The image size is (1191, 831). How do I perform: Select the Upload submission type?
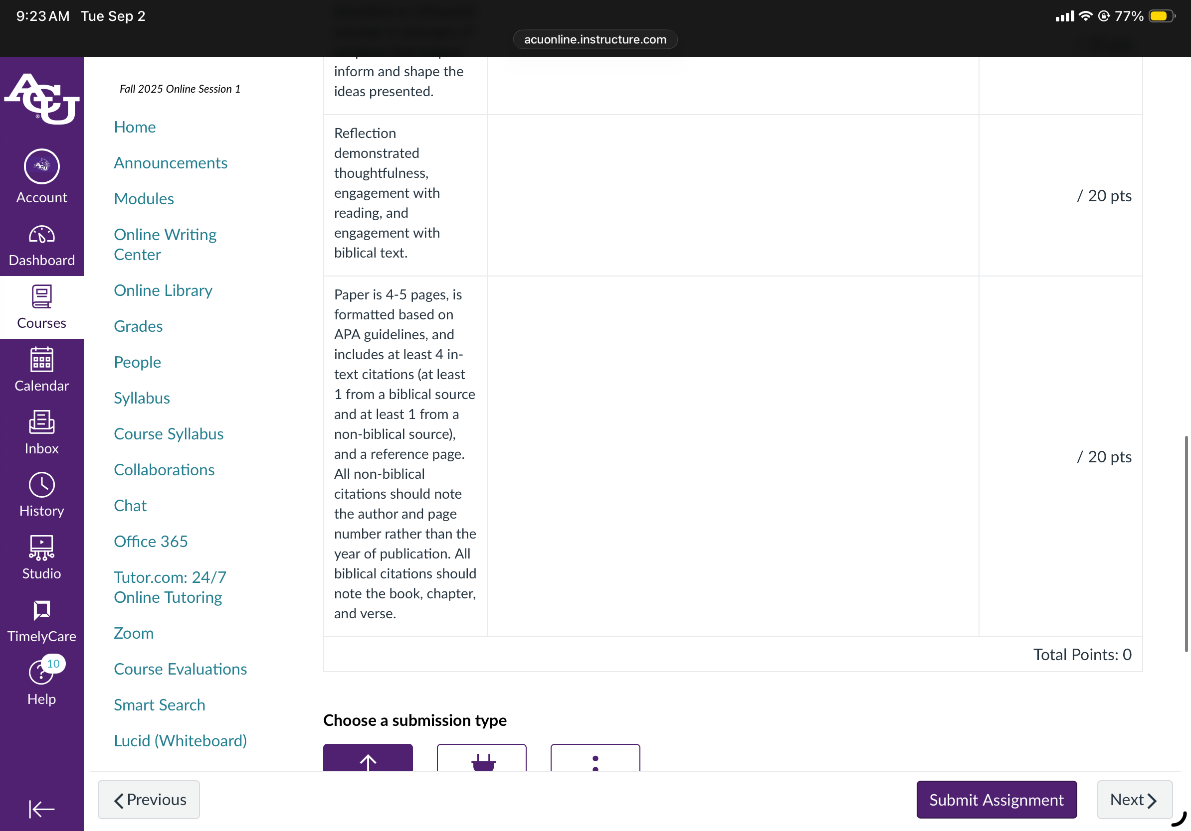click(368, 757)
